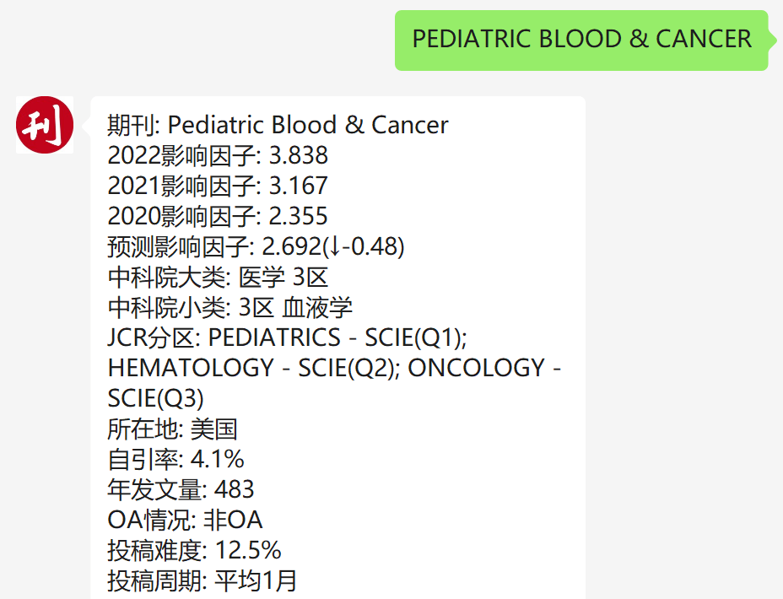Click the ONCOLOGY text in the JCR line
Viewport: 783px width, 599px height.
click(477, 369)
